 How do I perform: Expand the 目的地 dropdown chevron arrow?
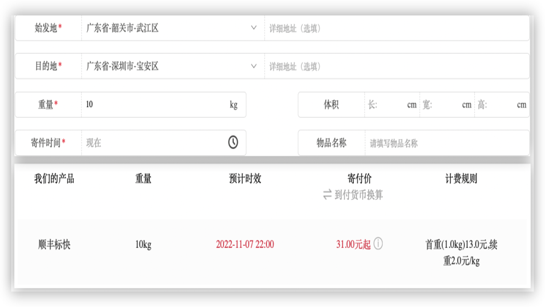point(254,66)
